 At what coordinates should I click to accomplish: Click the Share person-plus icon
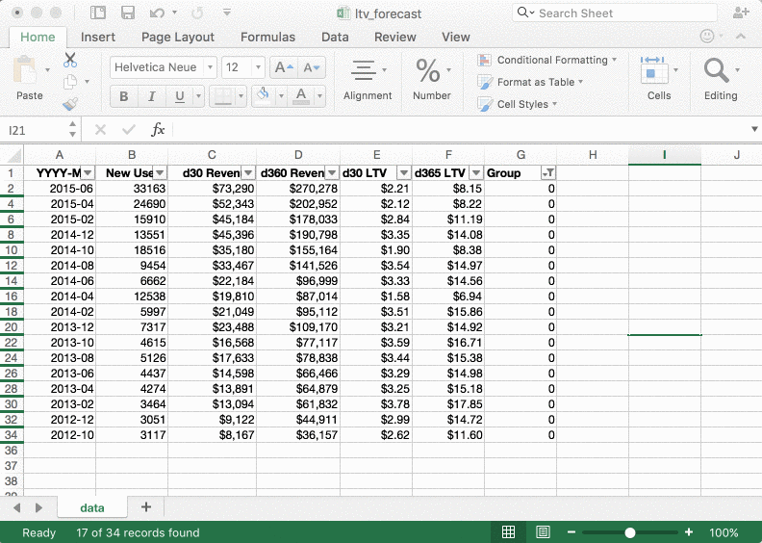coord(741,13)
